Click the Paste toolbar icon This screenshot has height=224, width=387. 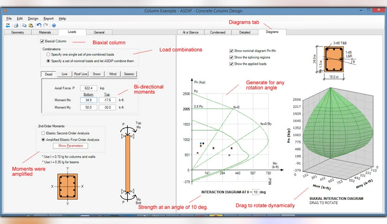[31, 25]
